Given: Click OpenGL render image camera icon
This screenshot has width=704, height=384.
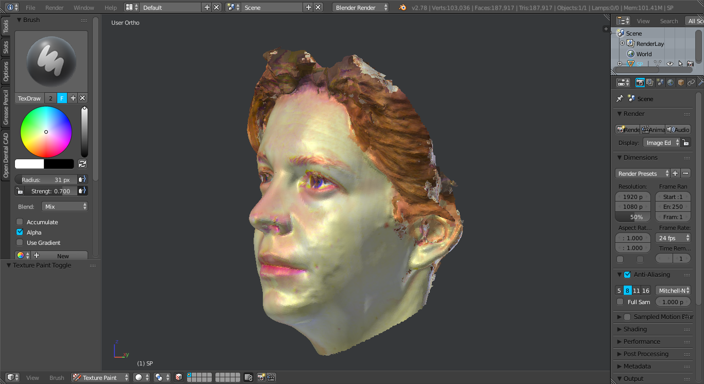Looking at the screenshot, I should 261,377.
